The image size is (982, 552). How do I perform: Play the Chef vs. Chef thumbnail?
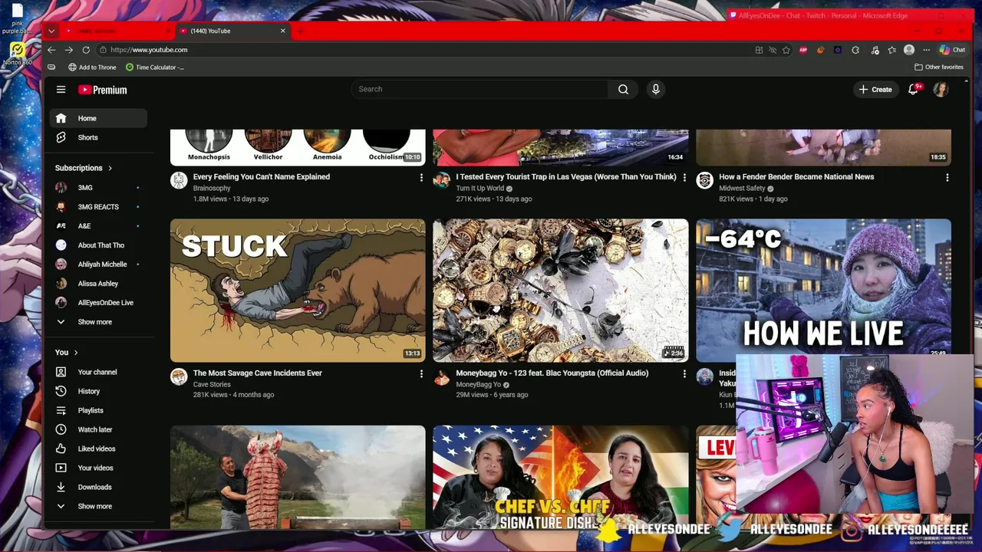point(561,477)
